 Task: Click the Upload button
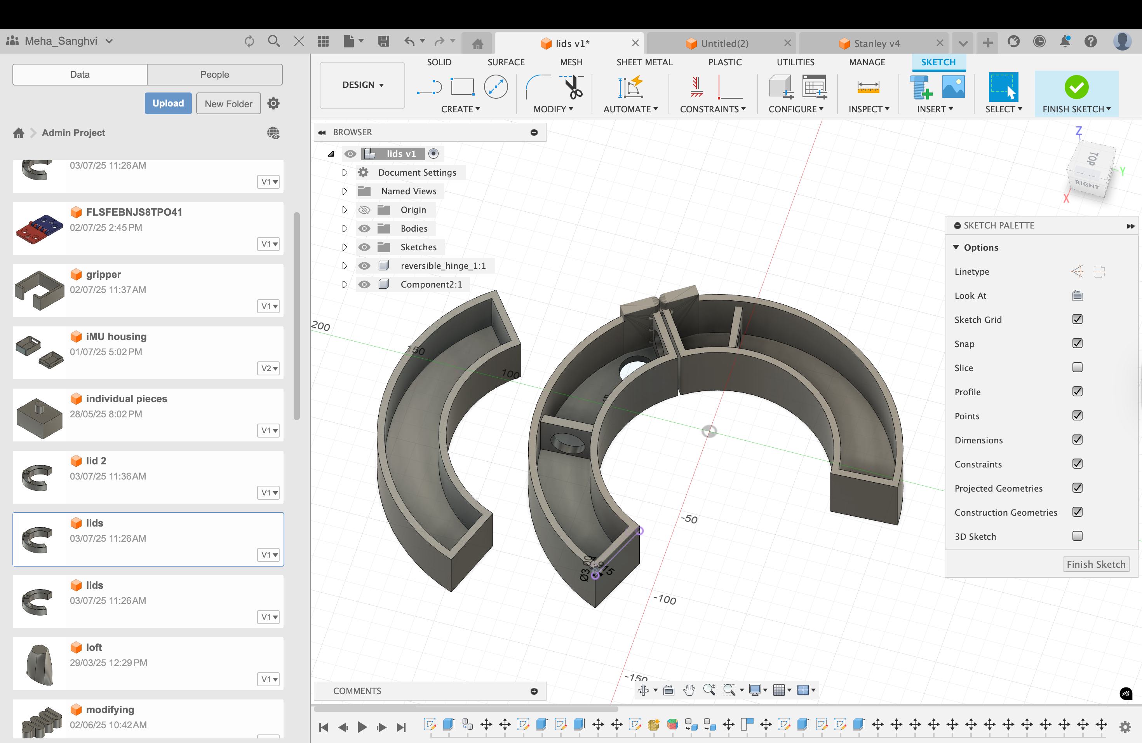coord(168,103)
